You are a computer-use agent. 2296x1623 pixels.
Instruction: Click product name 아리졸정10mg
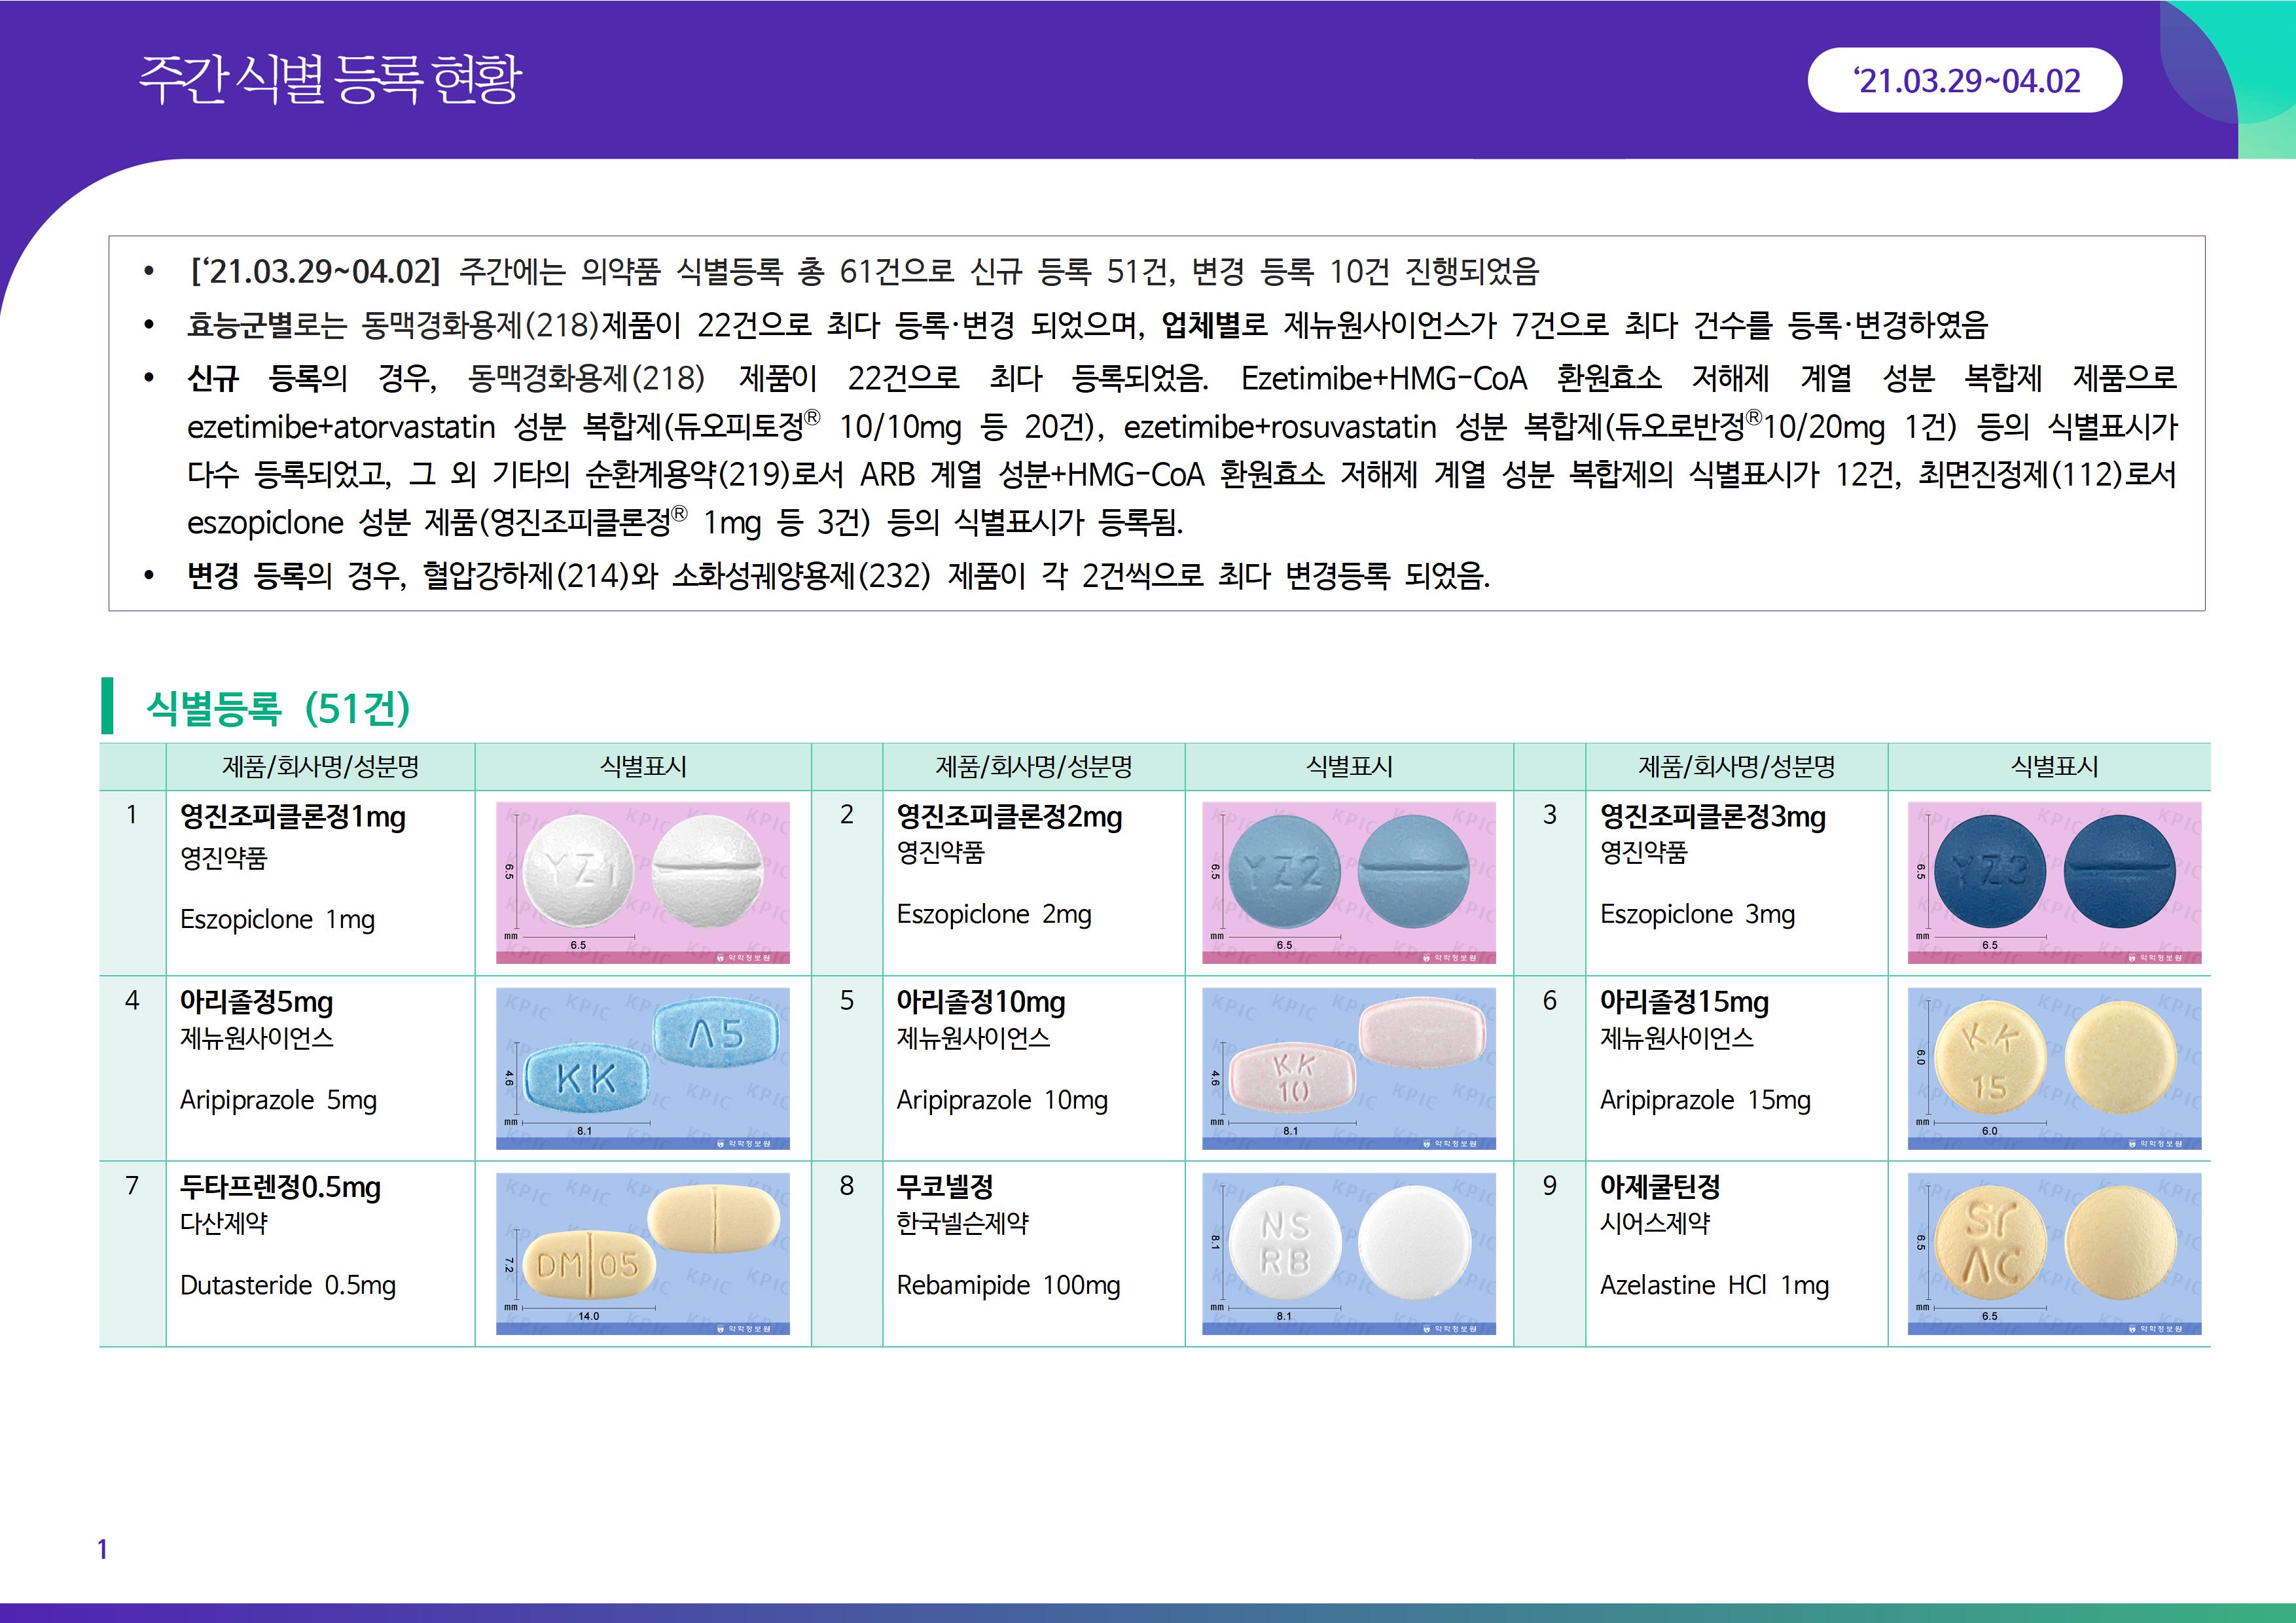(x=980, y=1002)
